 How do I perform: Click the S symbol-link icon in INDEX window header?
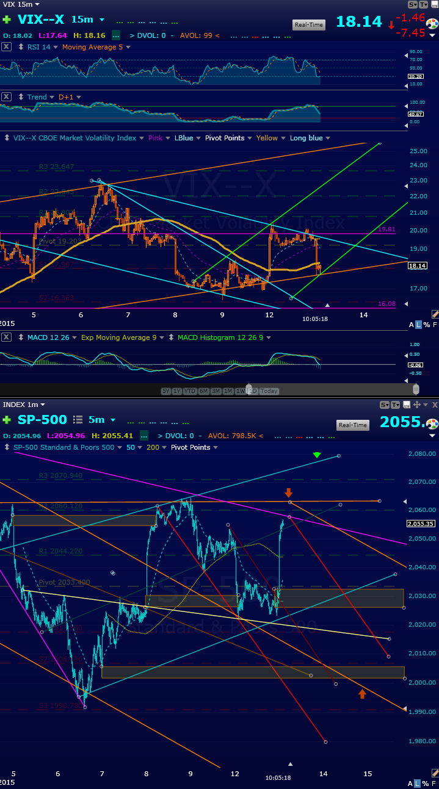pyautogui.click(x=385, y=405)
